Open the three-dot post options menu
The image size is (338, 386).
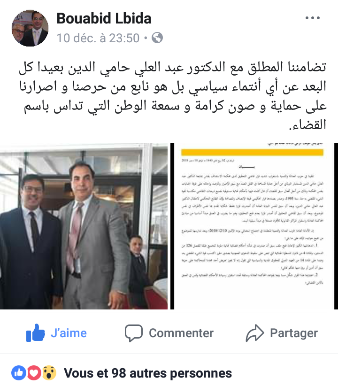tap(312, 18)
